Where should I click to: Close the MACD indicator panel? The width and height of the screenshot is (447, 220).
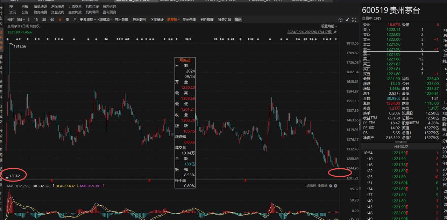(x=335, y=186)
